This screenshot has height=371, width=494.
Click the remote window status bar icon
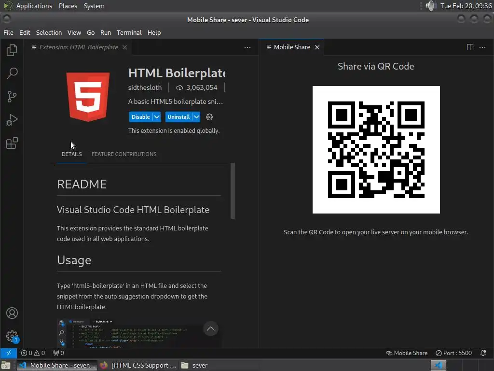click(x=9, y=353)
